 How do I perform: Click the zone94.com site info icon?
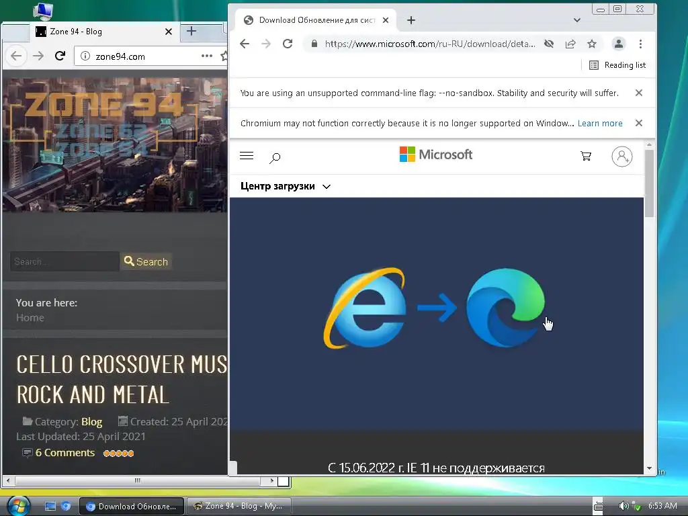point(85,56)
